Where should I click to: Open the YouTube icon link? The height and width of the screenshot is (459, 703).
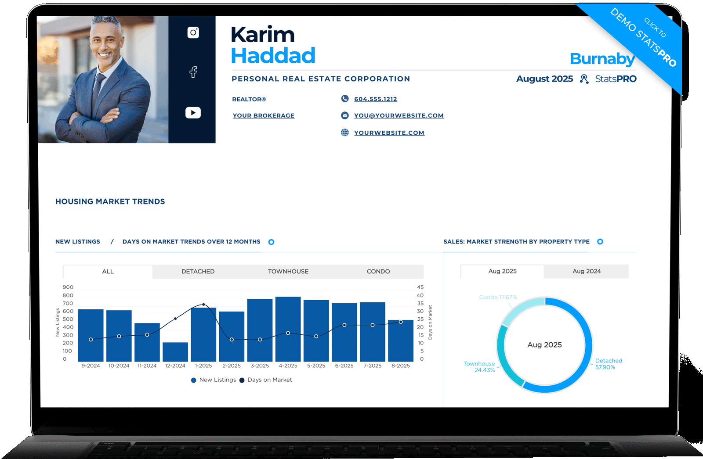pyautogui.click(x=193, y=113)
